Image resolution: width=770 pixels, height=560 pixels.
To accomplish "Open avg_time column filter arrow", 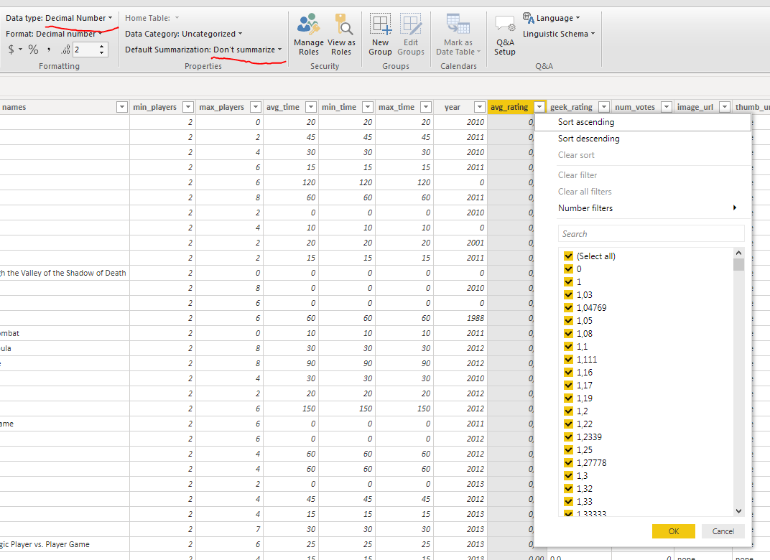I will pyautogui.click(x=311, y=107).
